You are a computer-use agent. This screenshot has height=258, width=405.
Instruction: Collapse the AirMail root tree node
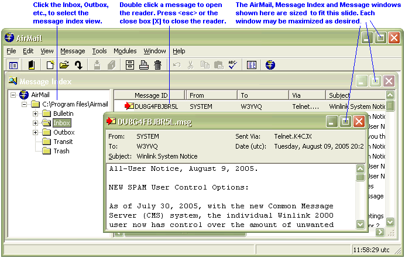pyautogui.click(x=13, y=95)
